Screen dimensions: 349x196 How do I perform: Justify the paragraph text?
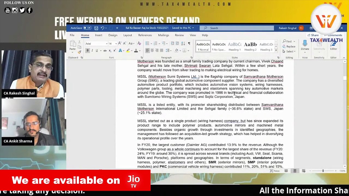point(161,50)
